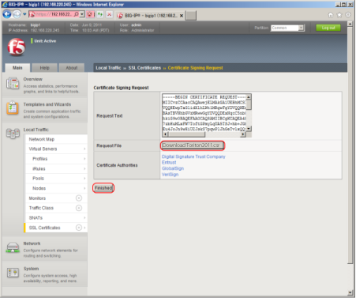Screen dimensions: 356x298
Task: Click the Local Traffic servers icon
Action: pos(13,134)
